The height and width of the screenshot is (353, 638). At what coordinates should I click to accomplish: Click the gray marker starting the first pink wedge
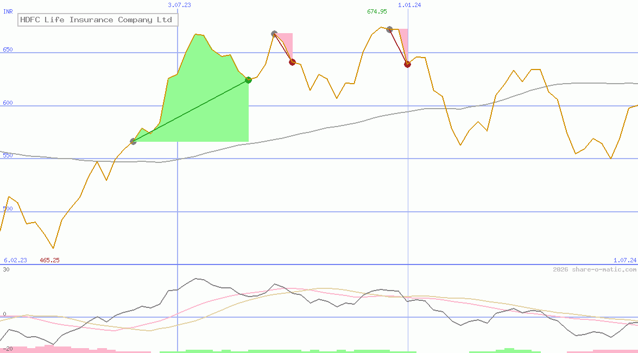(x=274, y=34)
